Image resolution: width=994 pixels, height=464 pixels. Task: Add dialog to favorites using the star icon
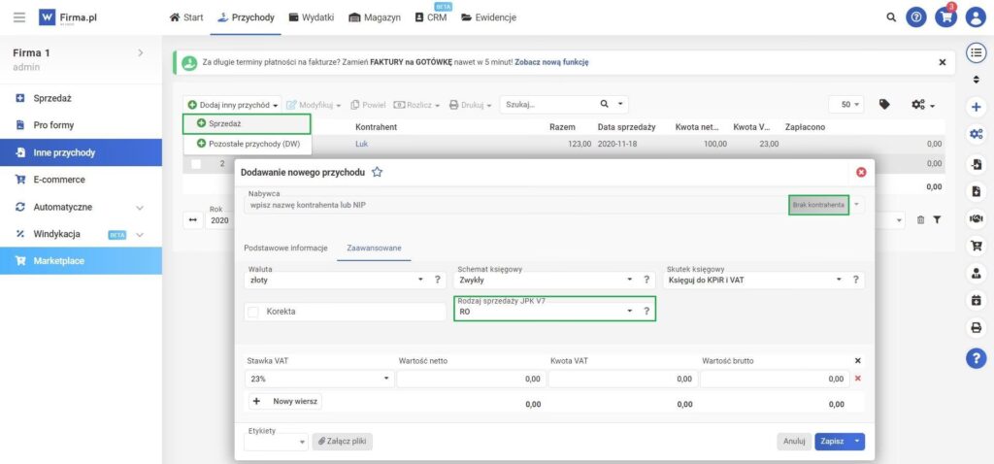click(378, 172)
